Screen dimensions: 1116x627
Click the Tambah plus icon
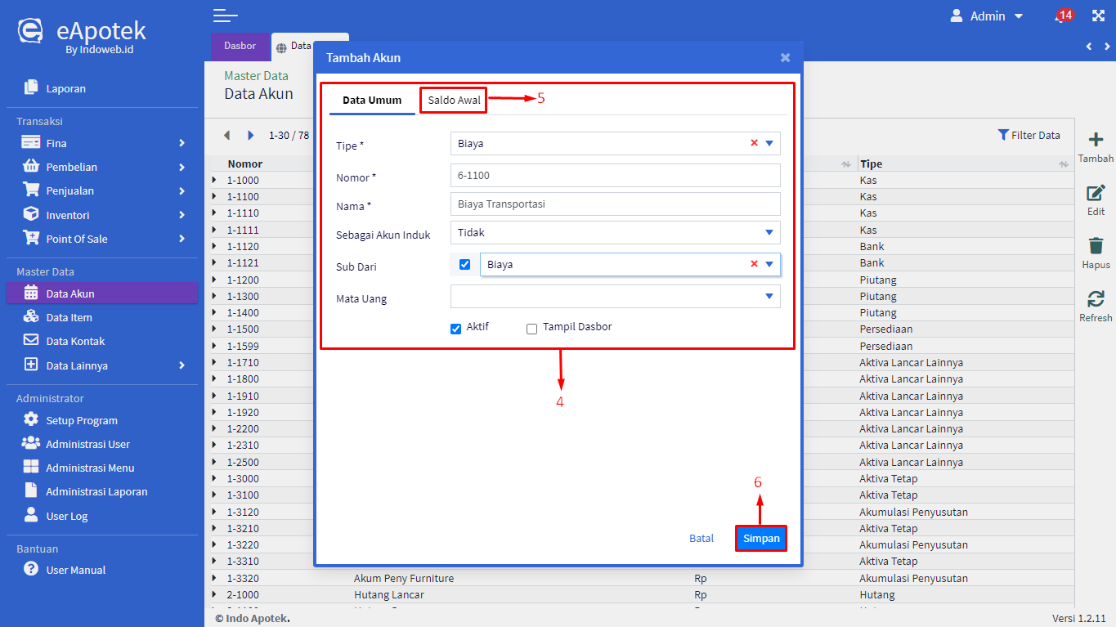(1096, 141)
